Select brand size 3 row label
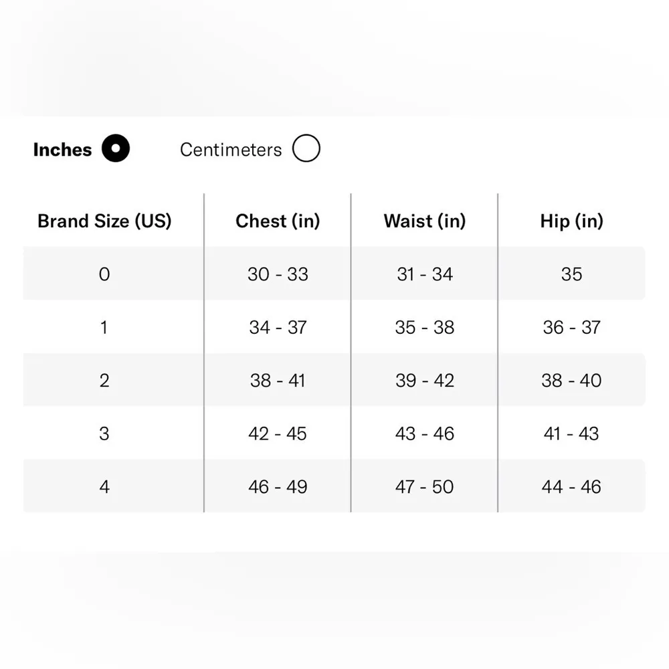The height and width of the screenshot is (669, 669). click(x=104, y=434)
